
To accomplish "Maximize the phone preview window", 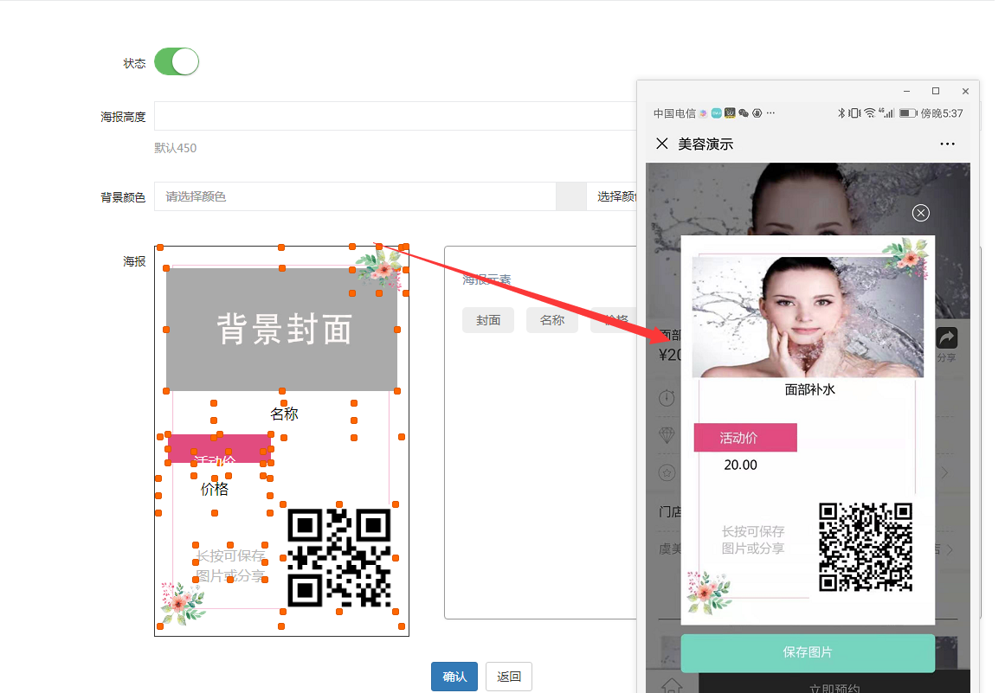I will [936, 91].
